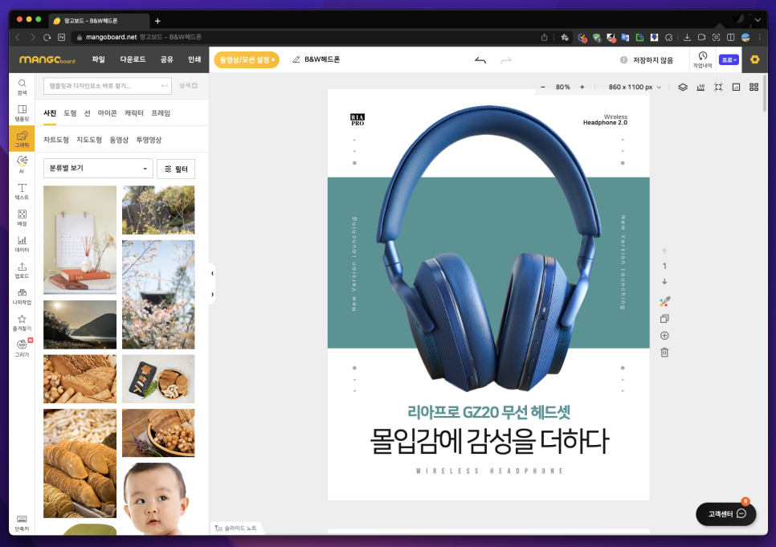This screenshot has width=776, height=547.
Task: Select the cherry blossom pagoda photo thumbnail
Action: (x=158, y=295)
